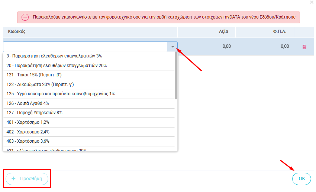Click the Κωδικός combo box input field

pos(86,47)
